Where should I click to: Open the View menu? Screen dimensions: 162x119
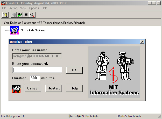tap(23, 8)
